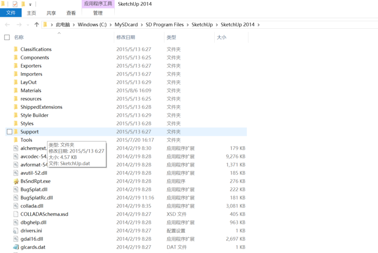Viewport: 378px width, 253px height.
Task: Click the 9,276 KB size cell
Action: tap(236, 157)
